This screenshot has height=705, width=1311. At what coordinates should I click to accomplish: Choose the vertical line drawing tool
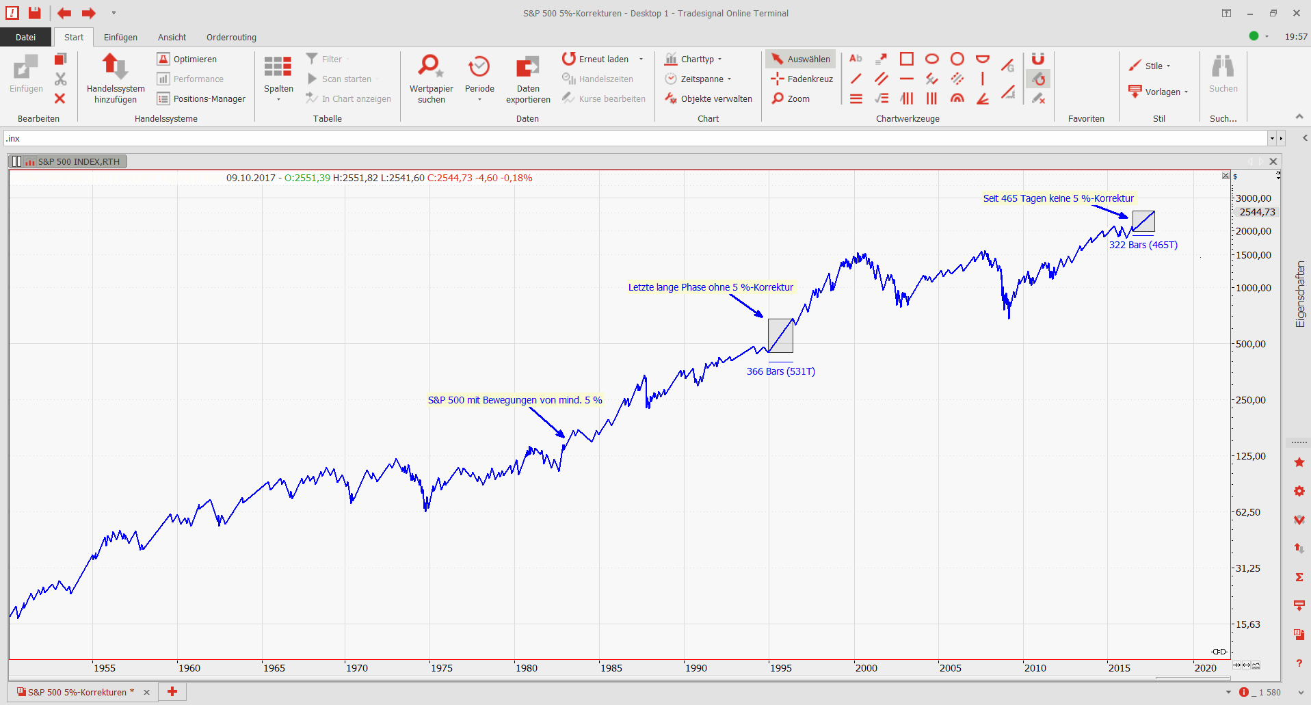coord(983,79)
